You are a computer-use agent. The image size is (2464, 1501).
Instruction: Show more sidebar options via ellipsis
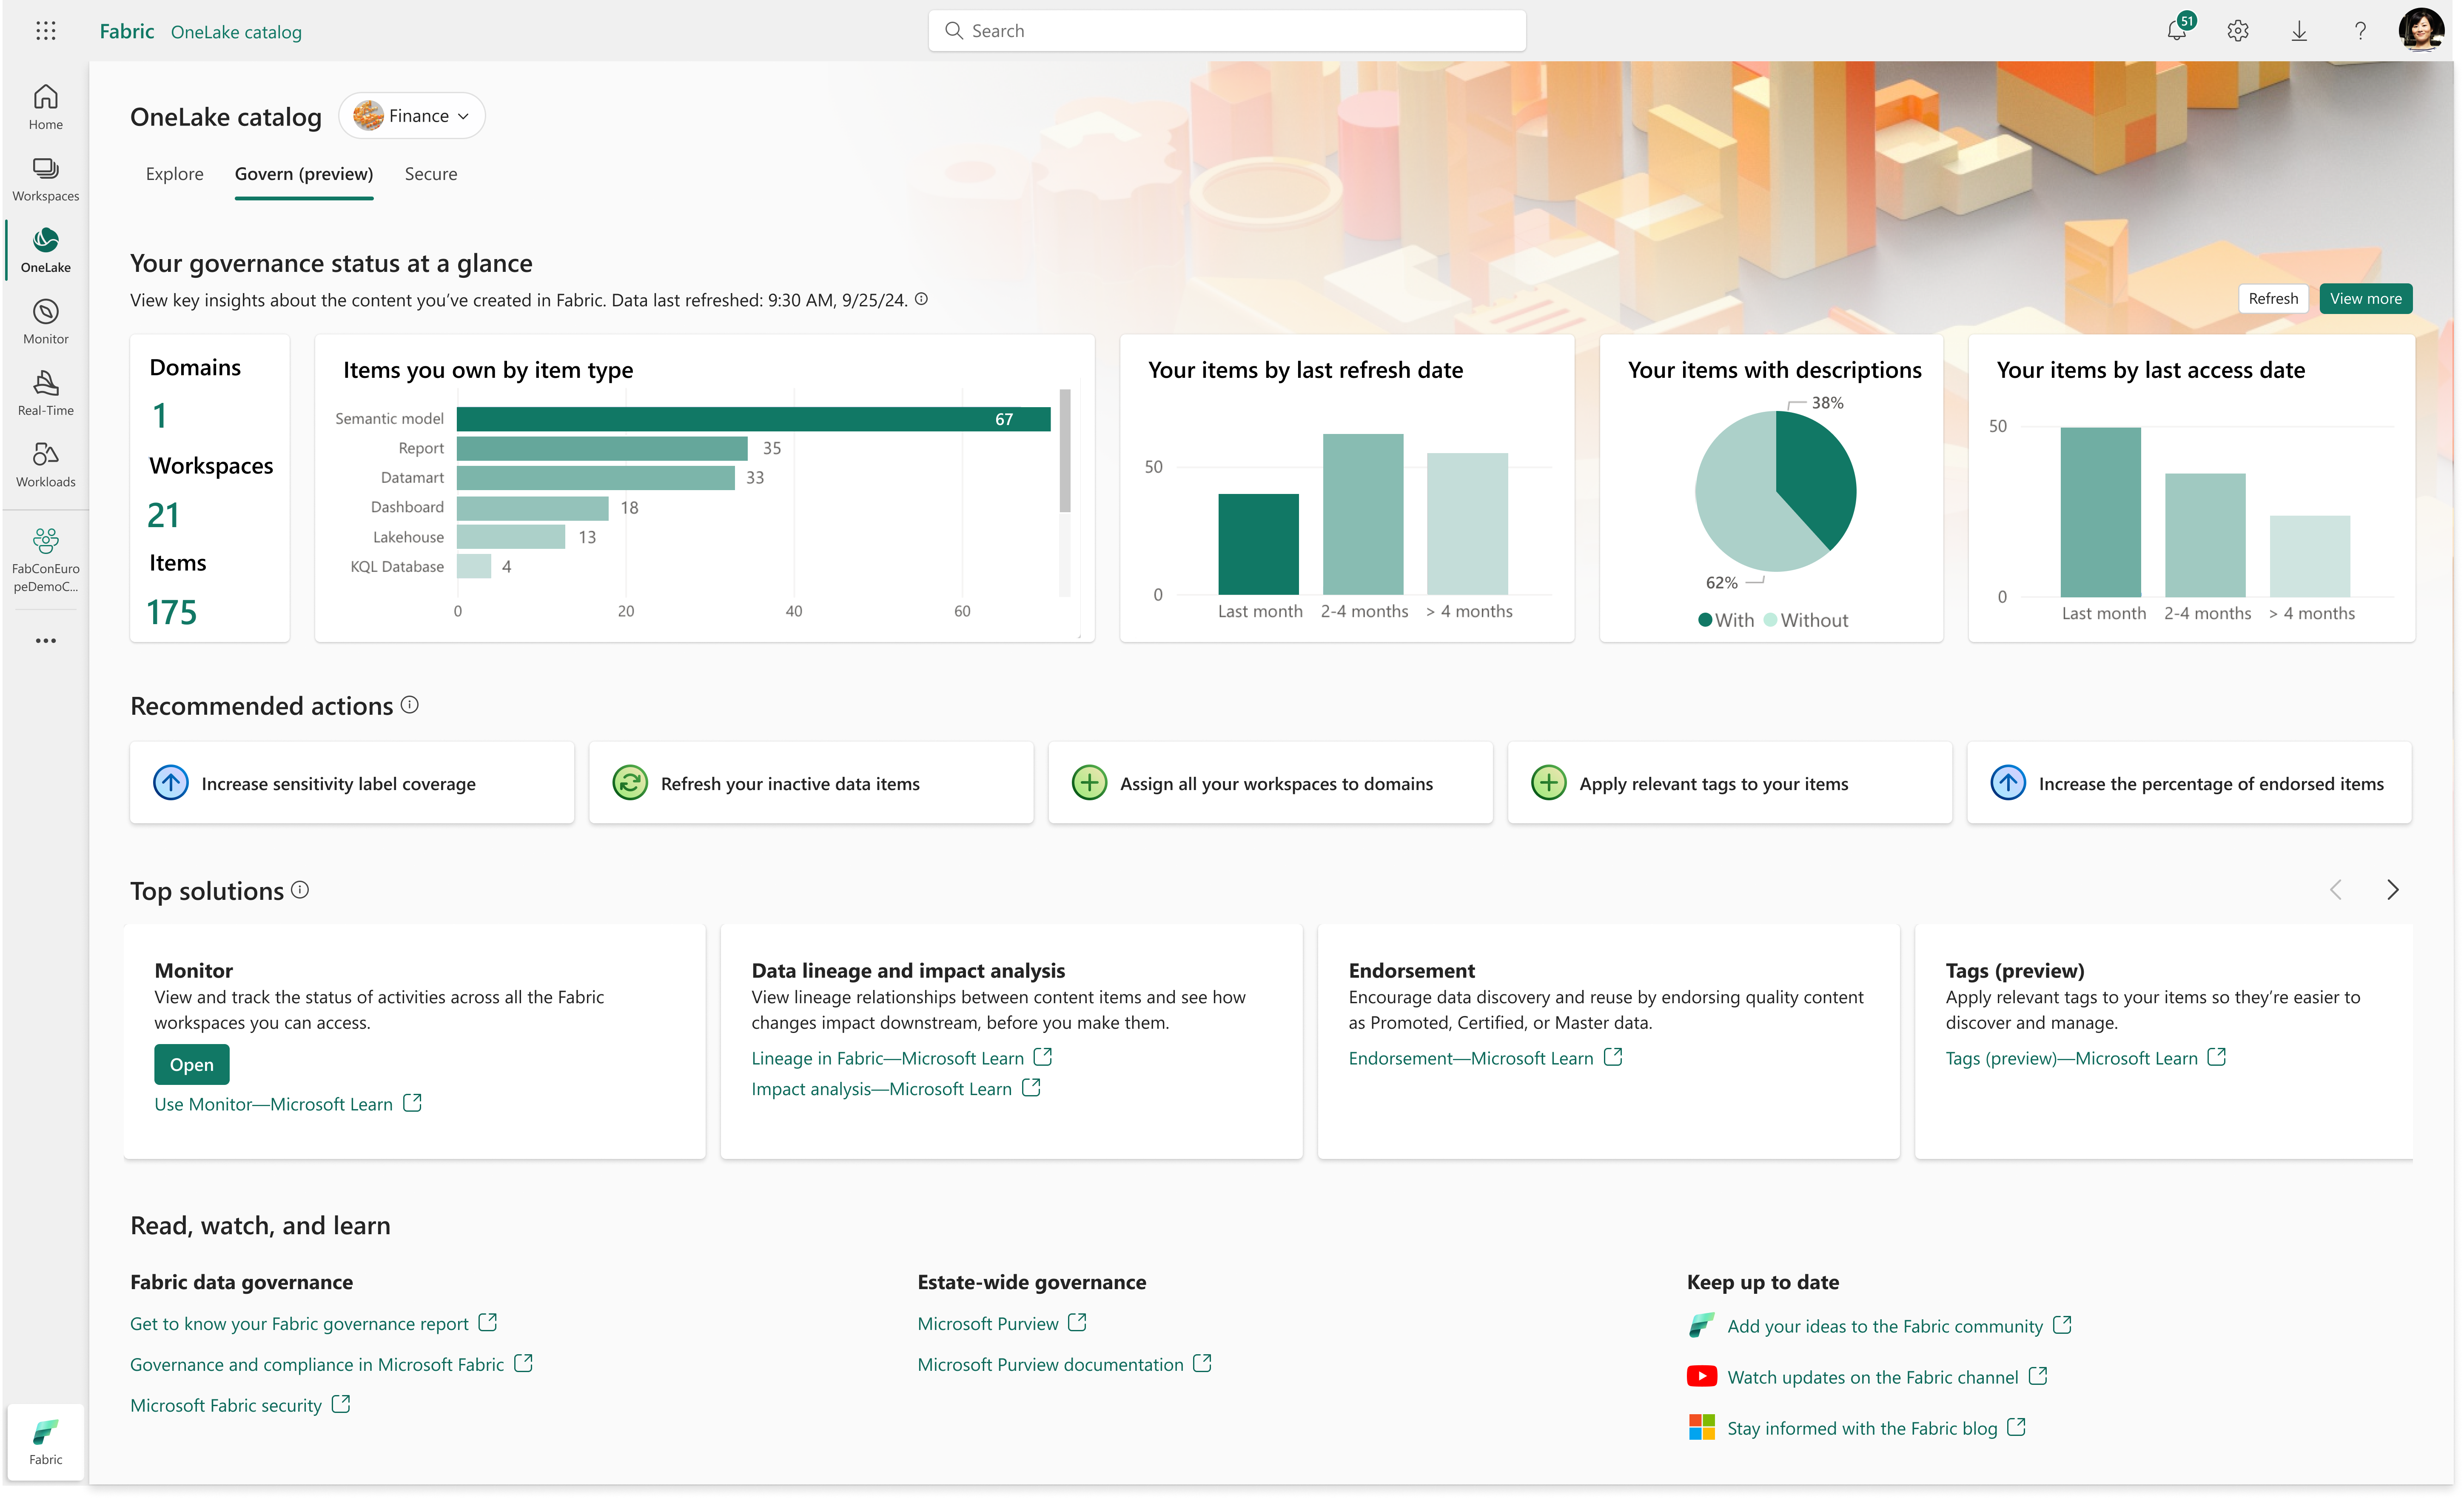coord(46,641)
